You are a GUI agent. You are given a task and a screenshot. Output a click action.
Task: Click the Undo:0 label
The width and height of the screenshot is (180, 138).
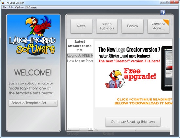(73, 134)
